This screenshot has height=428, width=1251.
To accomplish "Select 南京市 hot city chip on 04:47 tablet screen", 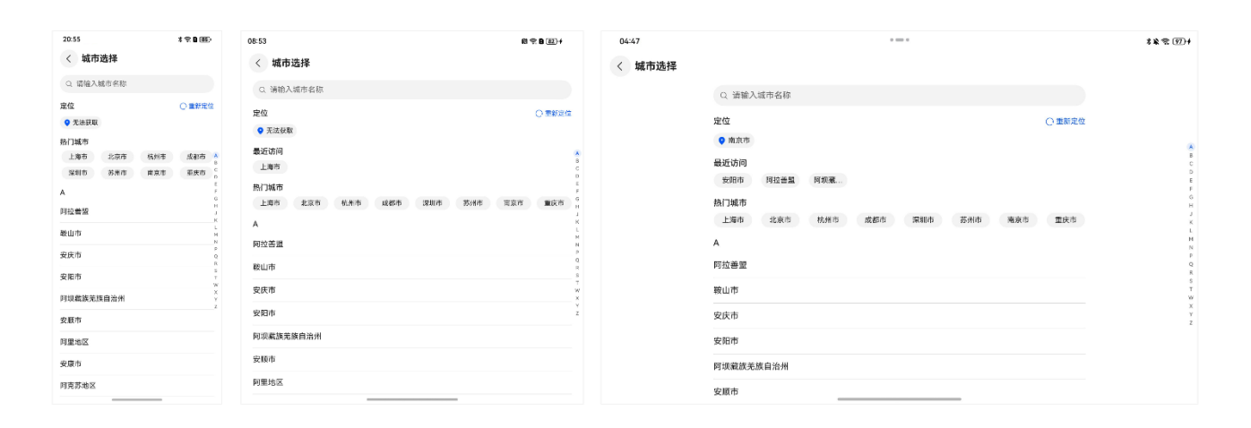I will (1017, 219).
